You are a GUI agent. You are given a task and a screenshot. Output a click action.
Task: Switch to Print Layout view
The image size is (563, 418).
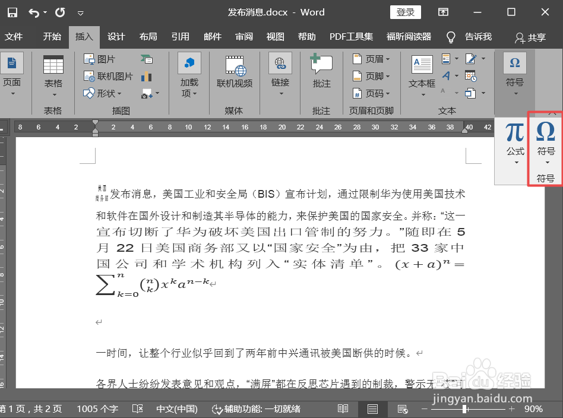[x=373, y=408]
